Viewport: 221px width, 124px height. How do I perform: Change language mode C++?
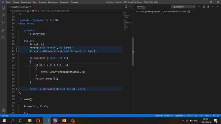[x=201, y=116]
